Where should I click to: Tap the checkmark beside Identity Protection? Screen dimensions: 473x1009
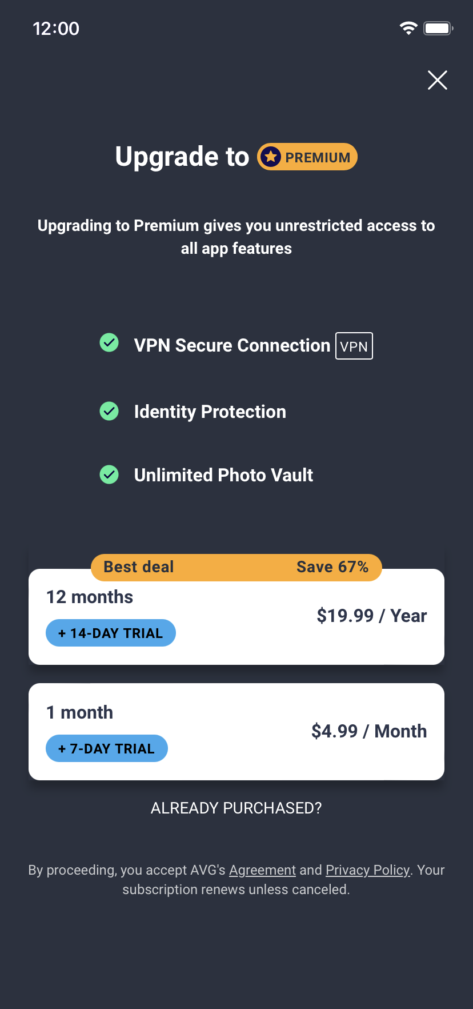coord(109,411)
